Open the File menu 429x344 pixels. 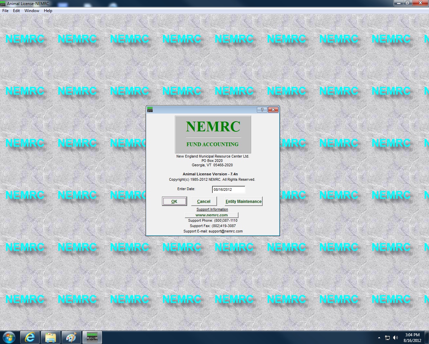click(5, 11)
